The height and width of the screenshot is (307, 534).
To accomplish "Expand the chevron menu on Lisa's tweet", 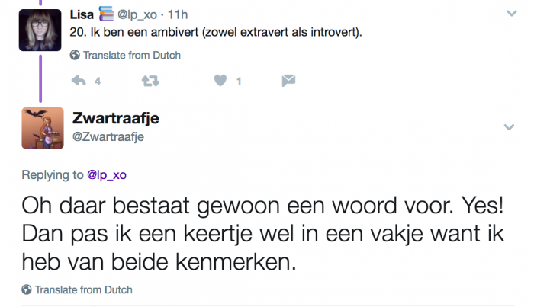I will click(512, 14).
